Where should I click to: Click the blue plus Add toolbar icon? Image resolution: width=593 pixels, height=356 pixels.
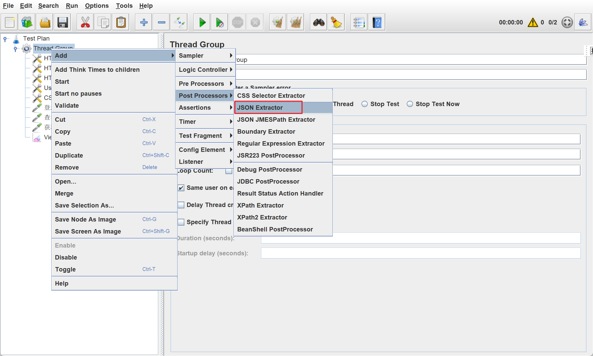click(x=144, y=23)
